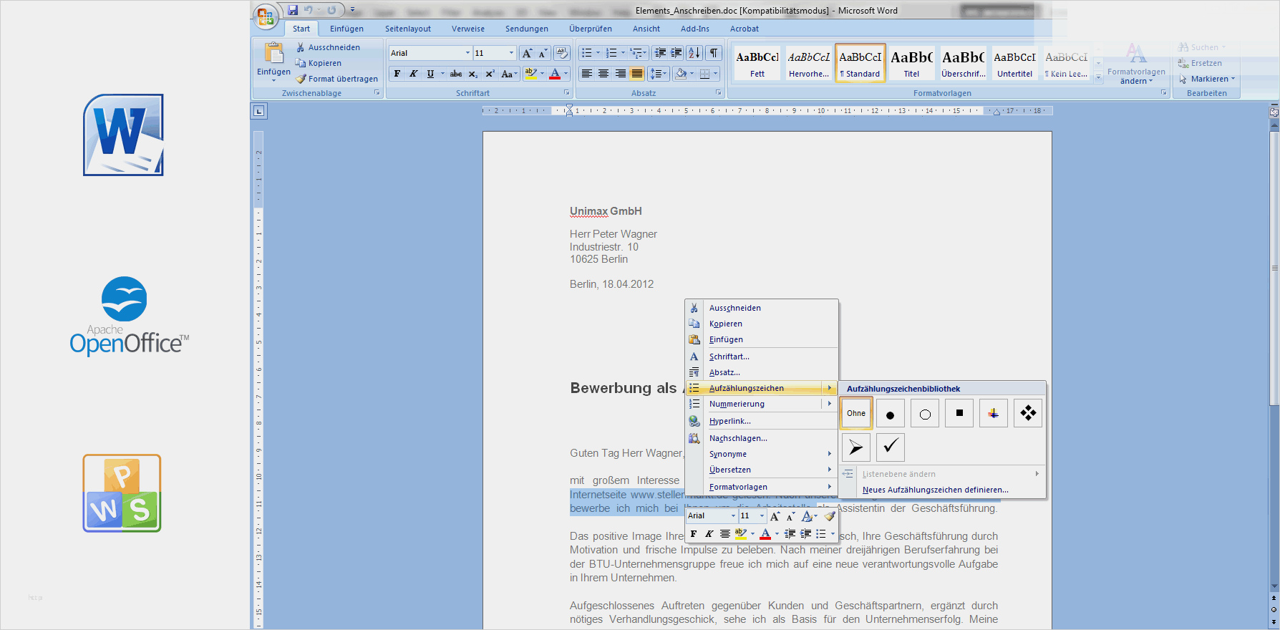
Task: Switch to the Seitenlayout ribbon tab
Action: tap(407, 29)
